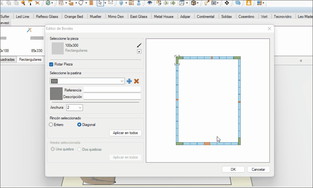Click Aplicar en todos under Rincón seleccionado
Image resolution: width=313 pixels, height=188 pixels.
pos(126,133)
